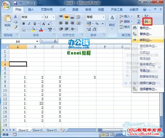This screenshot has width=165, height=138.
Task: Expand the 插入 cells dropdown
Action: click(x=132, y=16)
